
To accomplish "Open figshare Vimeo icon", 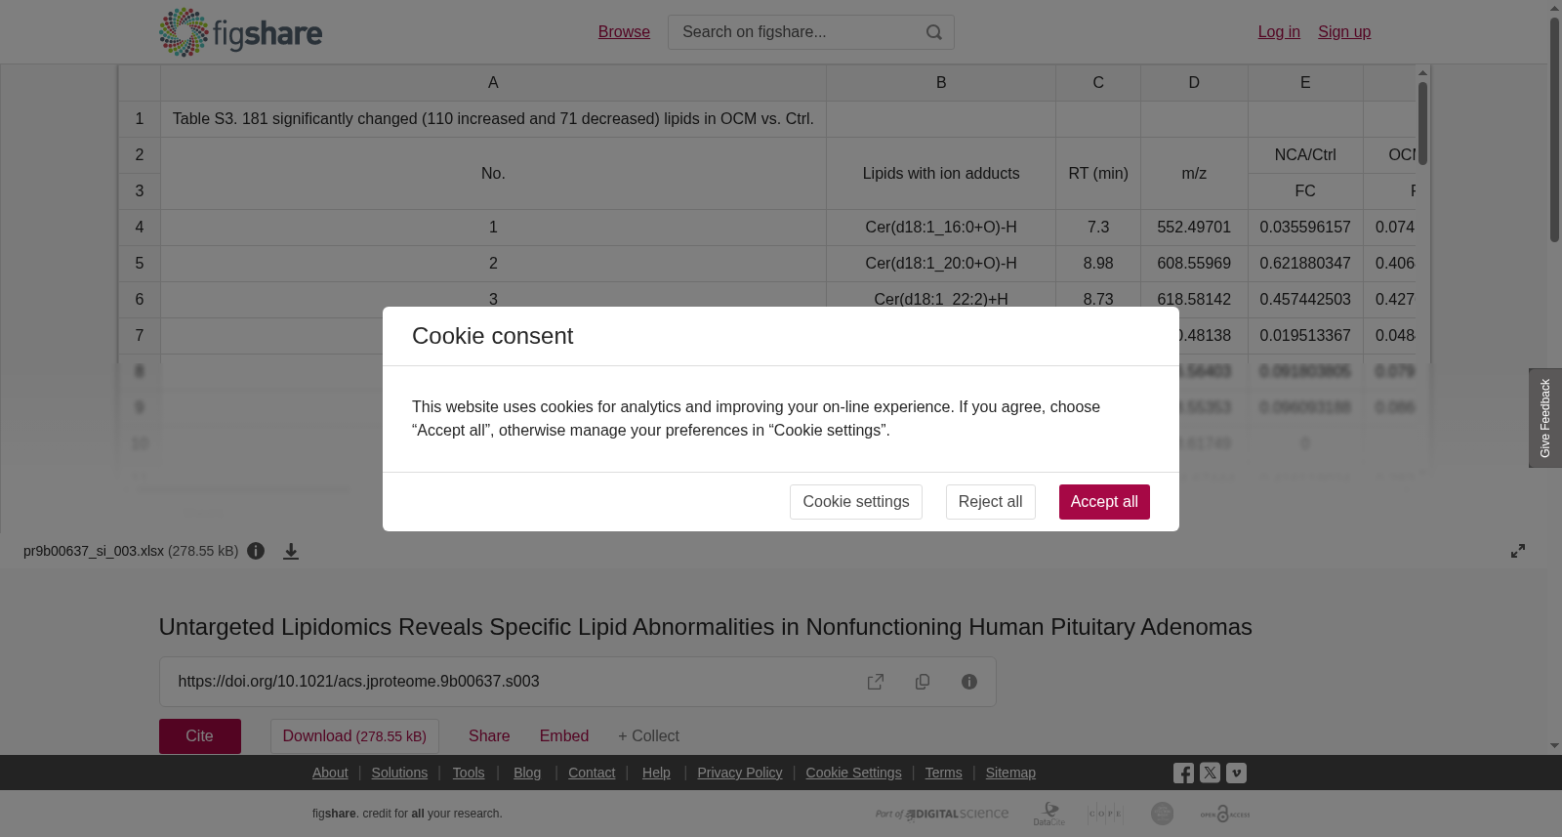I will (x=1236, y=773).
